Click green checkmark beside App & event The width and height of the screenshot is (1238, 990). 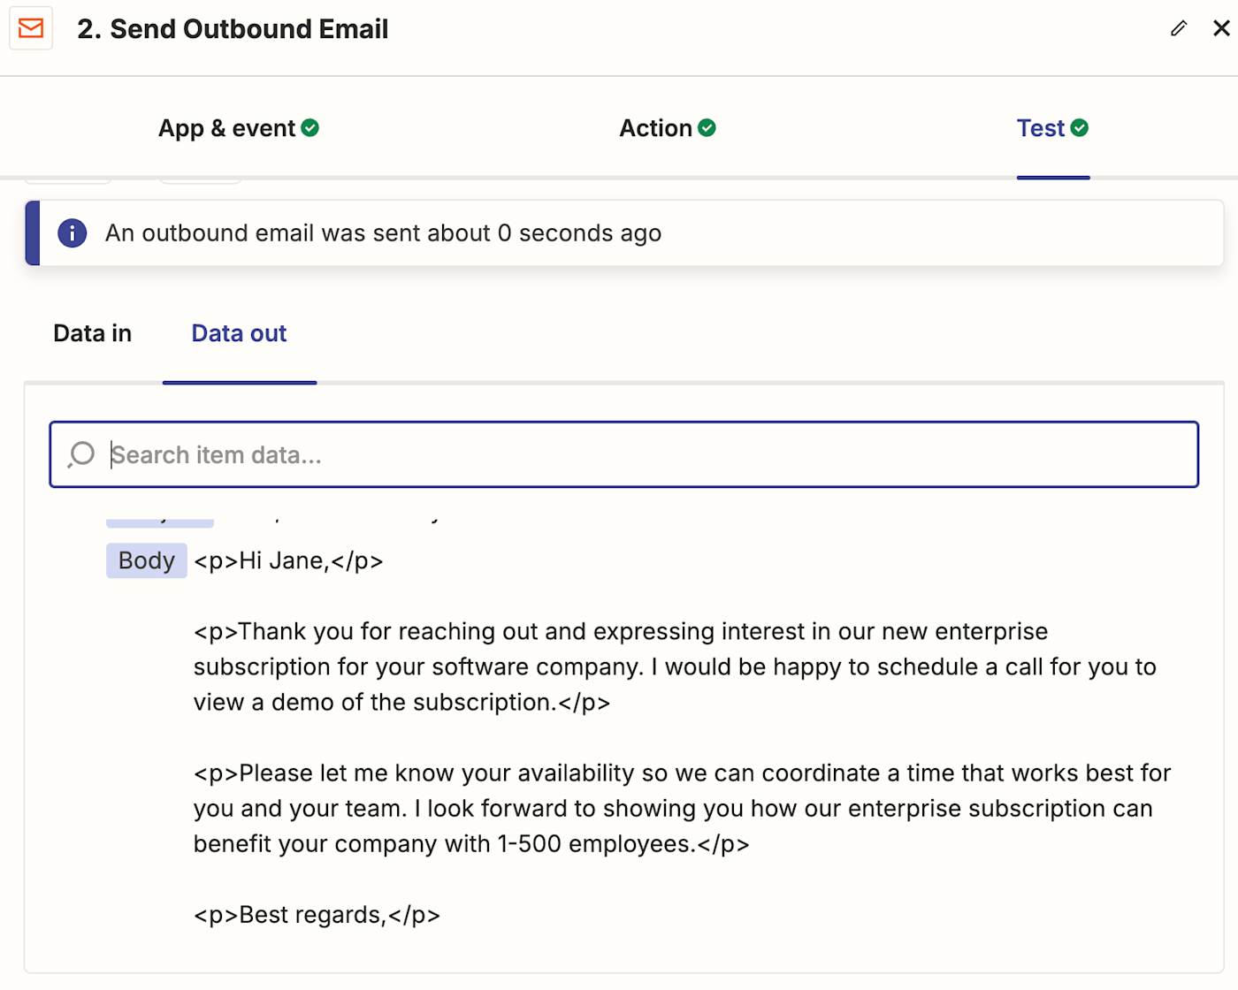pyautogui.click(x=310, y=128)
